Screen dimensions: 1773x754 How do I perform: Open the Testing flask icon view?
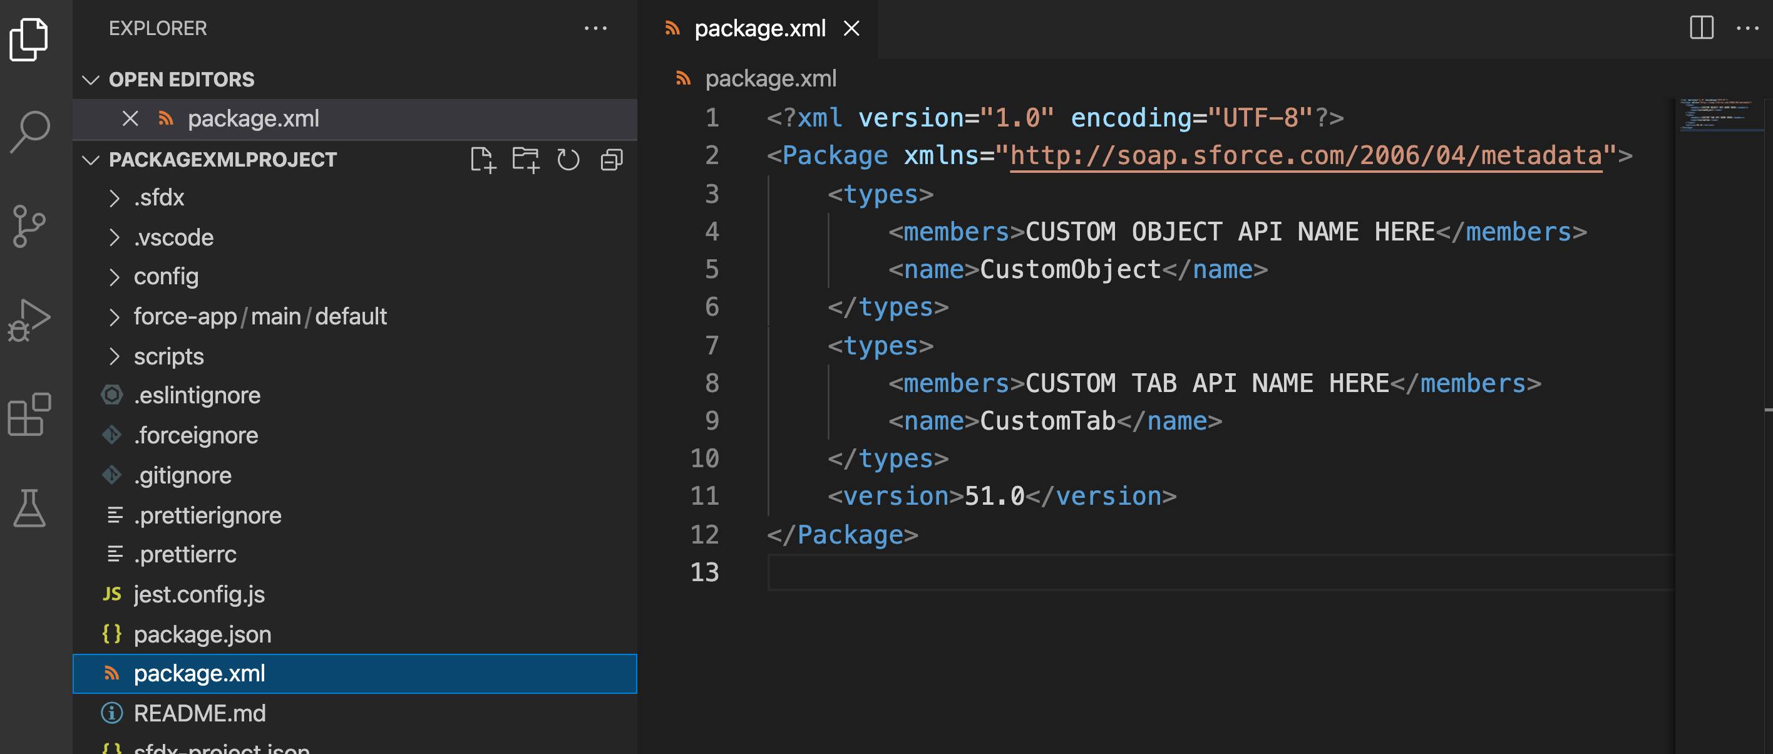click(x=29, y=509)
